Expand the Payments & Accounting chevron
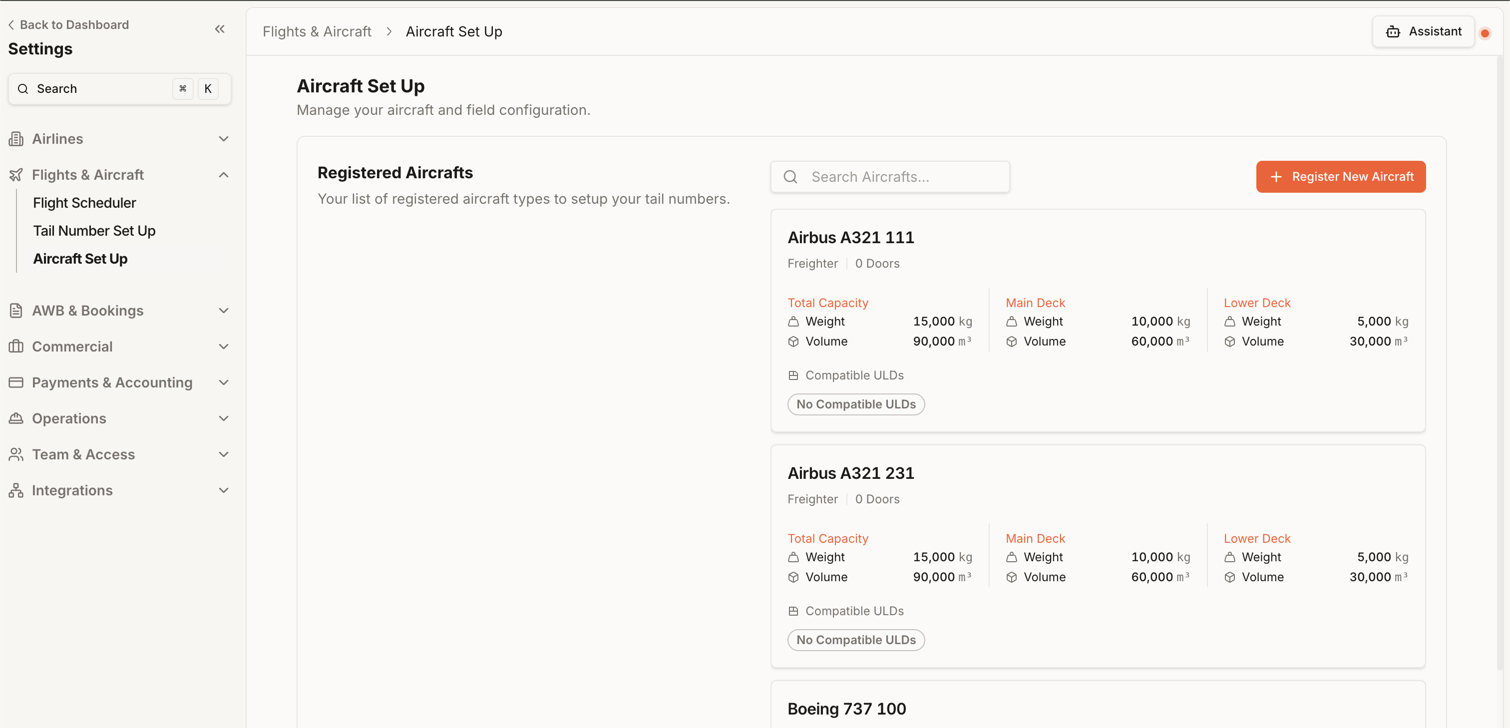Screen dimensions: 1510x728 point(223,382)
